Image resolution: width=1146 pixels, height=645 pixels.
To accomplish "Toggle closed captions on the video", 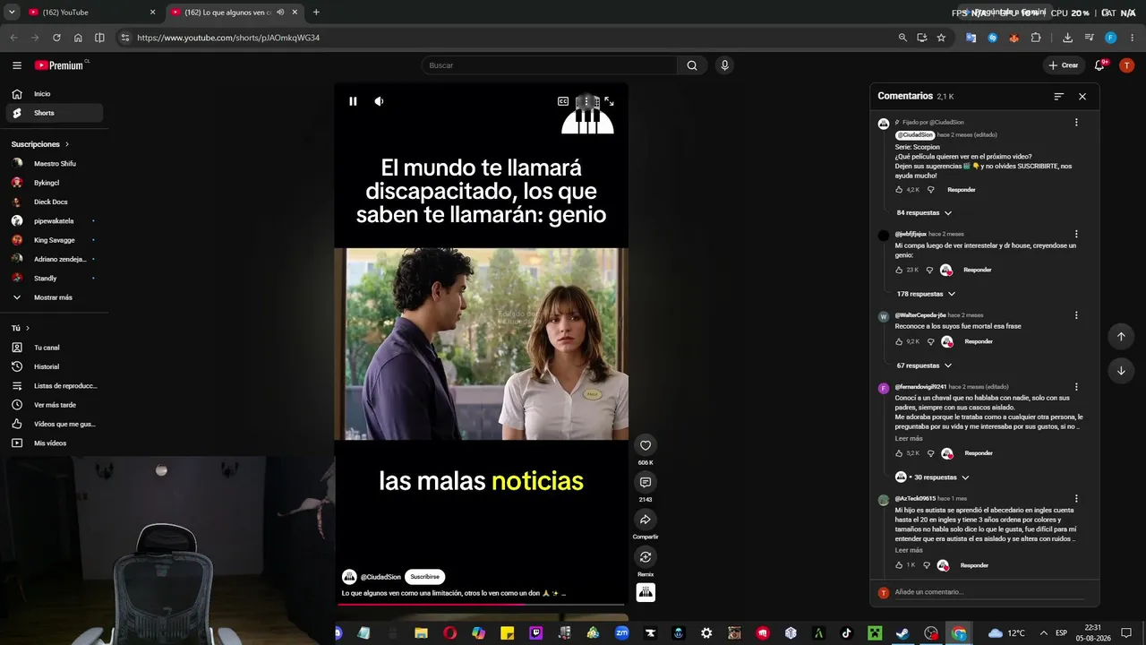I will pos(563,101).
